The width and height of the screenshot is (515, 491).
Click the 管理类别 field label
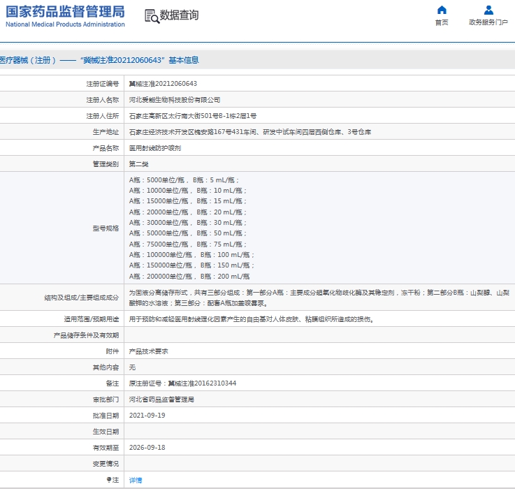tap(106, 164)
